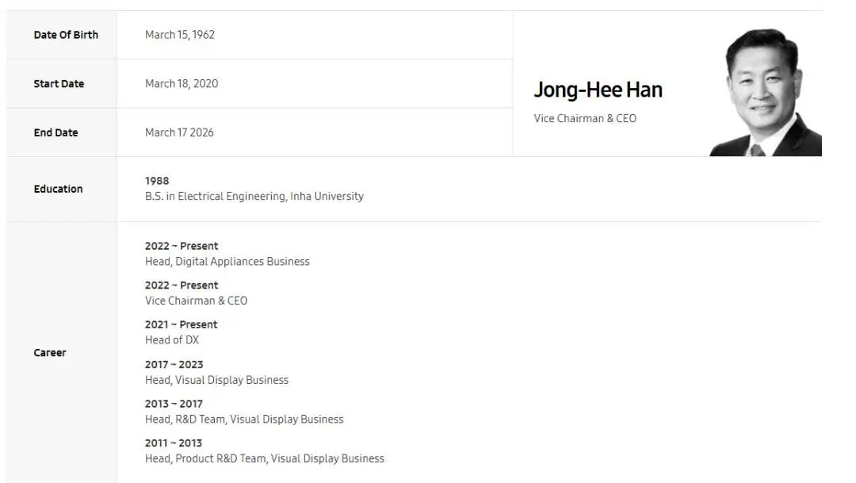
Task: Click the Jong-Hee Han name heading
Action: [x=598, y=90]
